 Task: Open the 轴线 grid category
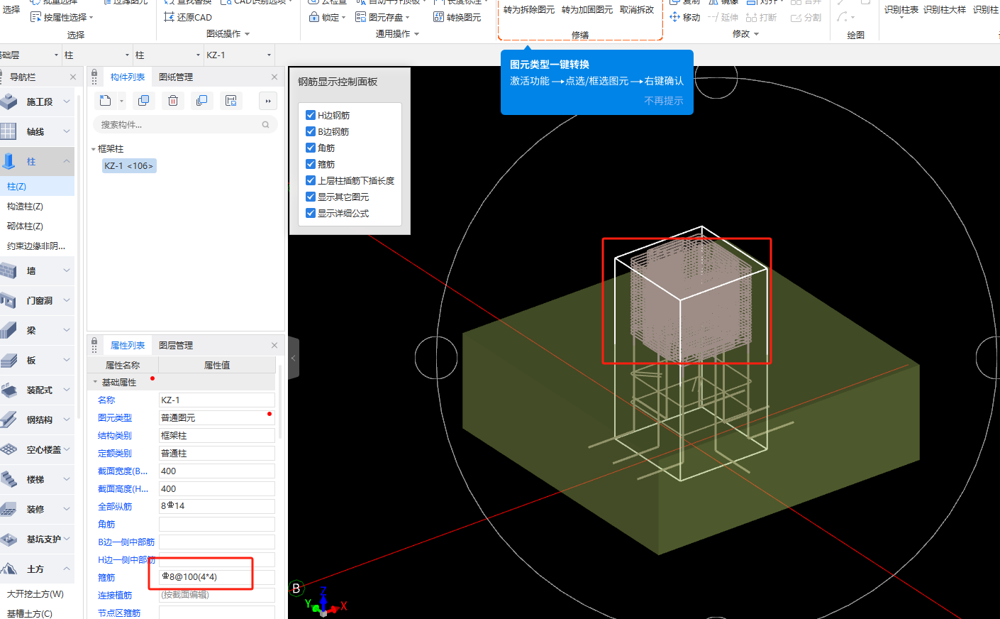point(37,131)
